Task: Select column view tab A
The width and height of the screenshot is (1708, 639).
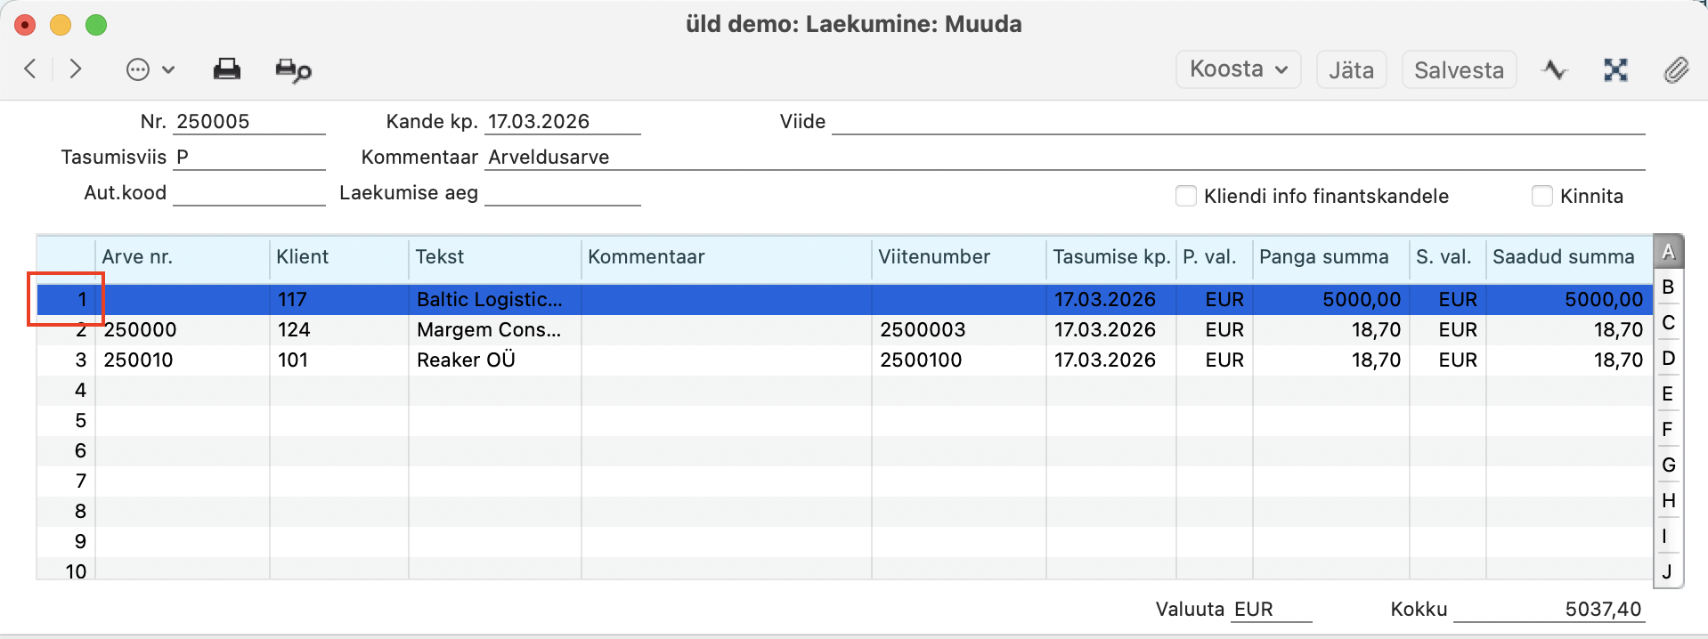Action: coord(1668,252)
